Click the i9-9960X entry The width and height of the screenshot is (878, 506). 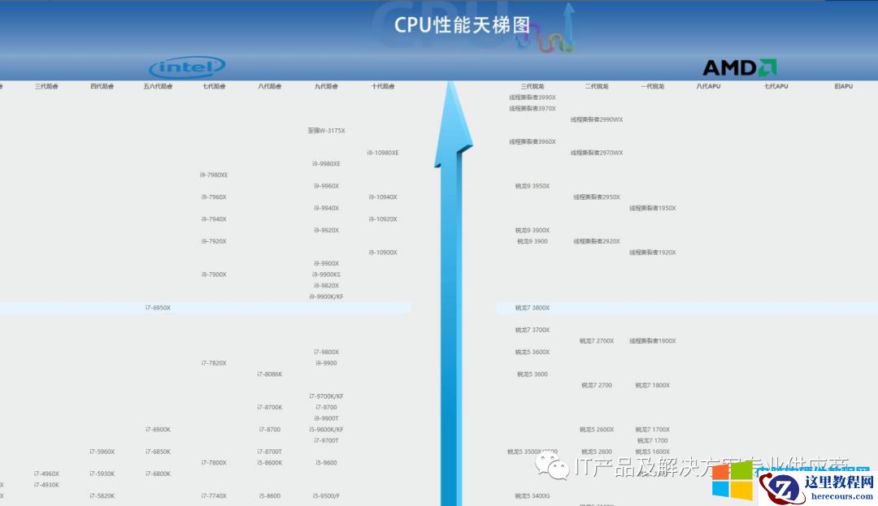[x=327, y=186]
